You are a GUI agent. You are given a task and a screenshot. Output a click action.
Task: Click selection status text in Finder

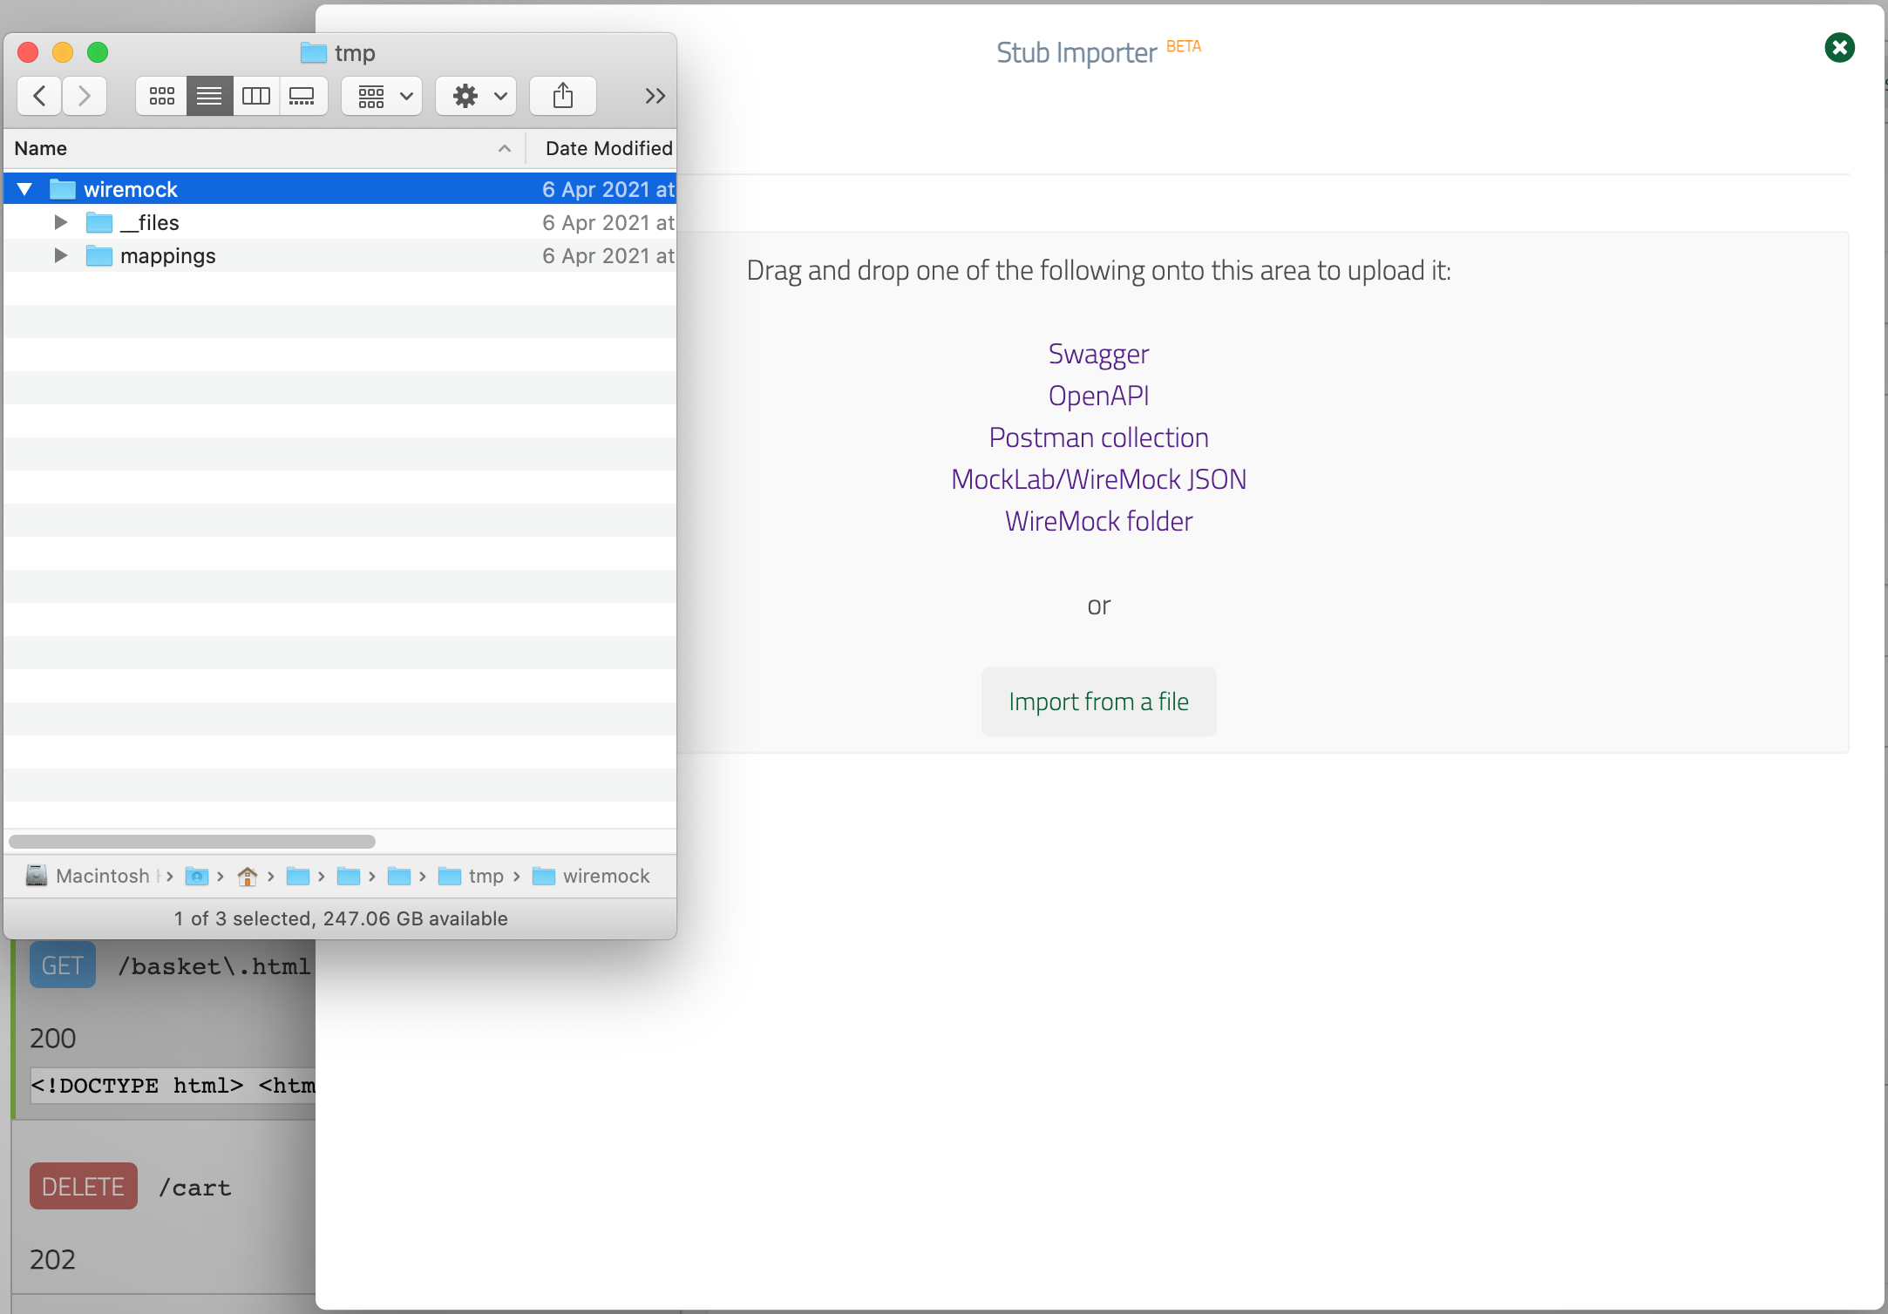341,918
